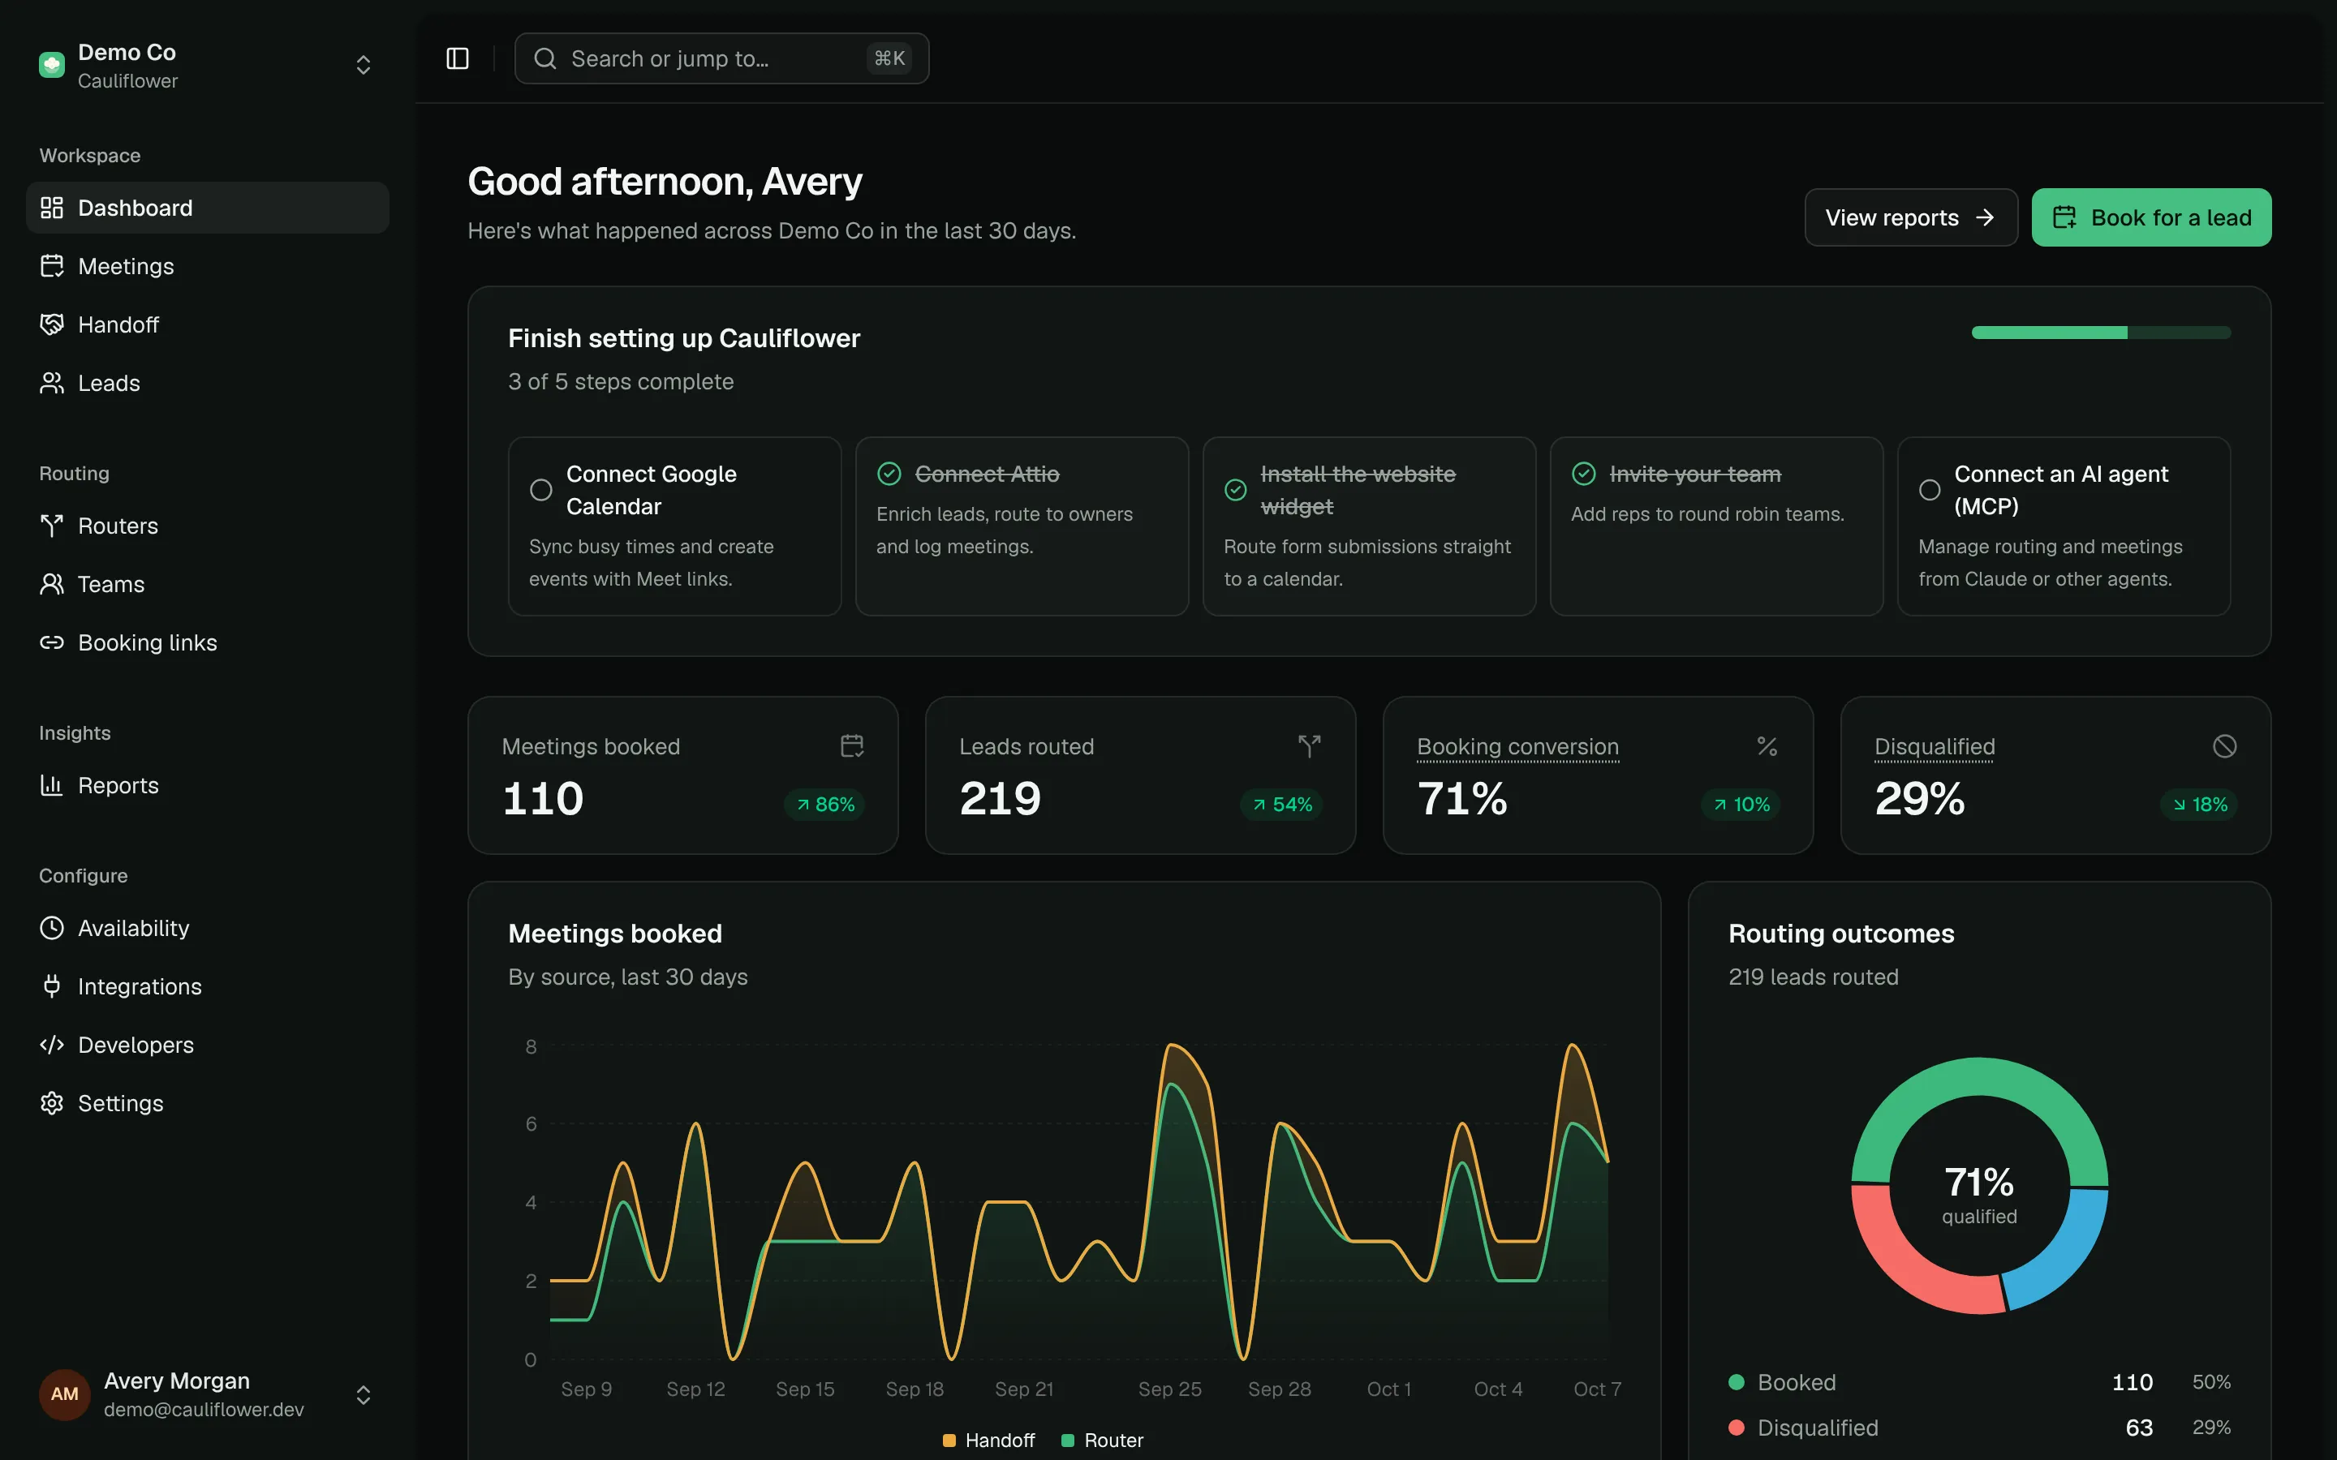The width and height of the screenshot is (2337, 1460).
Task: Check the Connect an AI agent (MCP) circle
Action: [x=1930, y=490]
